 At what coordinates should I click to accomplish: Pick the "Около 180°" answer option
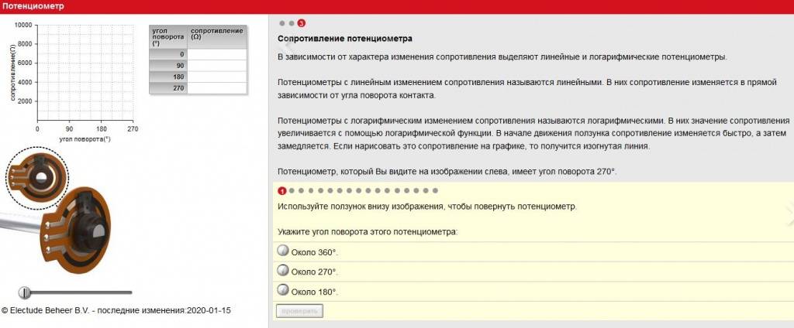click(282, 292)
